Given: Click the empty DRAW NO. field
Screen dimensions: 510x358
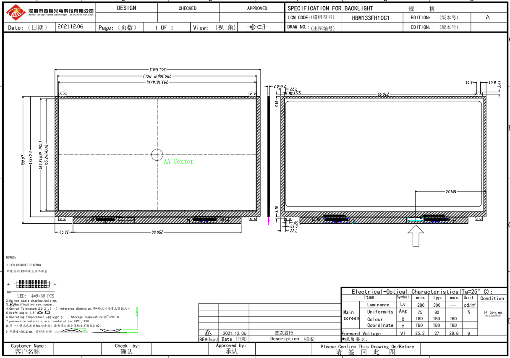Looking at the screenshot, I should [371, 27].
